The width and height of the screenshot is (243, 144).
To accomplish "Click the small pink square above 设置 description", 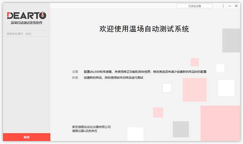I will [195, 62].
